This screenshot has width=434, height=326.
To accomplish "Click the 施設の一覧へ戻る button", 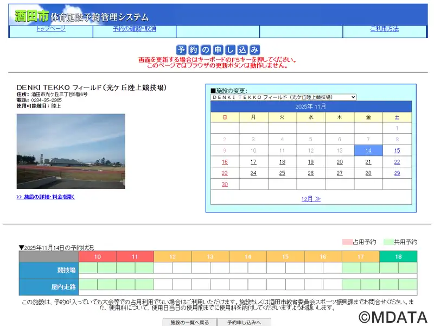I will pyautogui.click(x=190, y=322).
